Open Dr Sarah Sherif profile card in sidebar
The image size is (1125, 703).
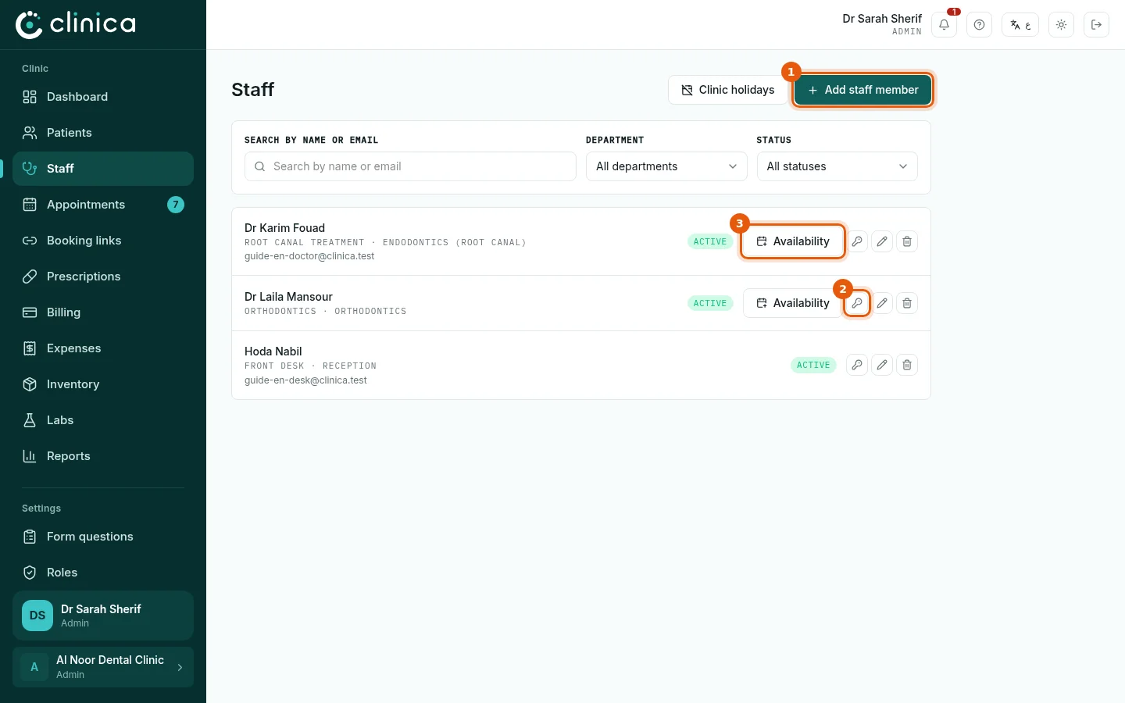click(103, 616)
